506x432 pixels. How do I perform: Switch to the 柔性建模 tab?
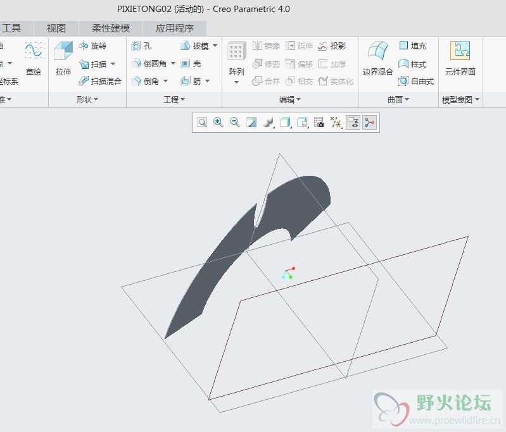[x=111, y=28]
